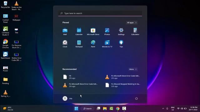The image size is (200, 112).
Task: Open the VLC video recommended above the Discord file
Action: [123, 77]
